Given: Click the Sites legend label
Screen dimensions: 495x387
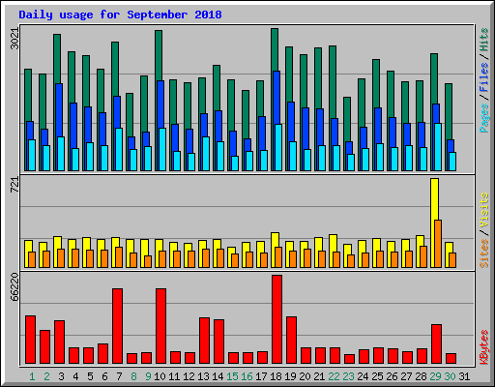Looking at the screenshot, I should (x=484, y=253).
